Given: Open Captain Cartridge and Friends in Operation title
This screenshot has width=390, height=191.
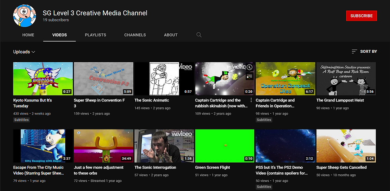Looking at the screenshot, I should [x=275, y=103].
